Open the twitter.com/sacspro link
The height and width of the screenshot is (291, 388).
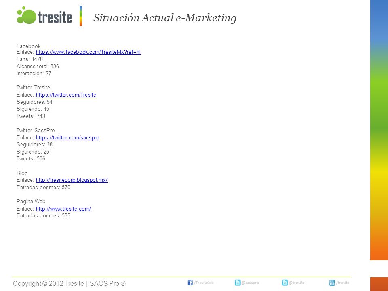pyautogui.click(x=67, y=137)
